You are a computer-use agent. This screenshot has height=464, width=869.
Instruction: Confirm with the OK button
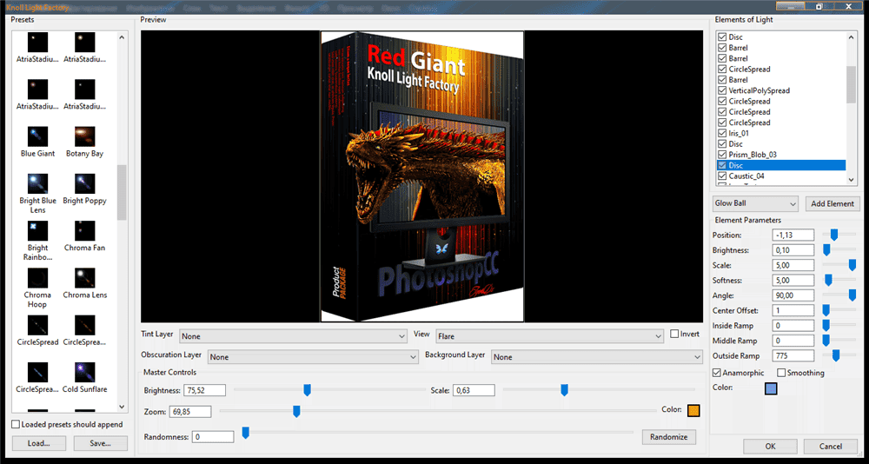[x=770, y=447]
